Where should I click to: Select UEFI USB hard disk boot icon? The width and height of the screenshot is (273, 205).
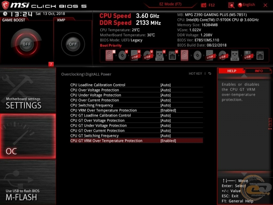click(135, 56)
